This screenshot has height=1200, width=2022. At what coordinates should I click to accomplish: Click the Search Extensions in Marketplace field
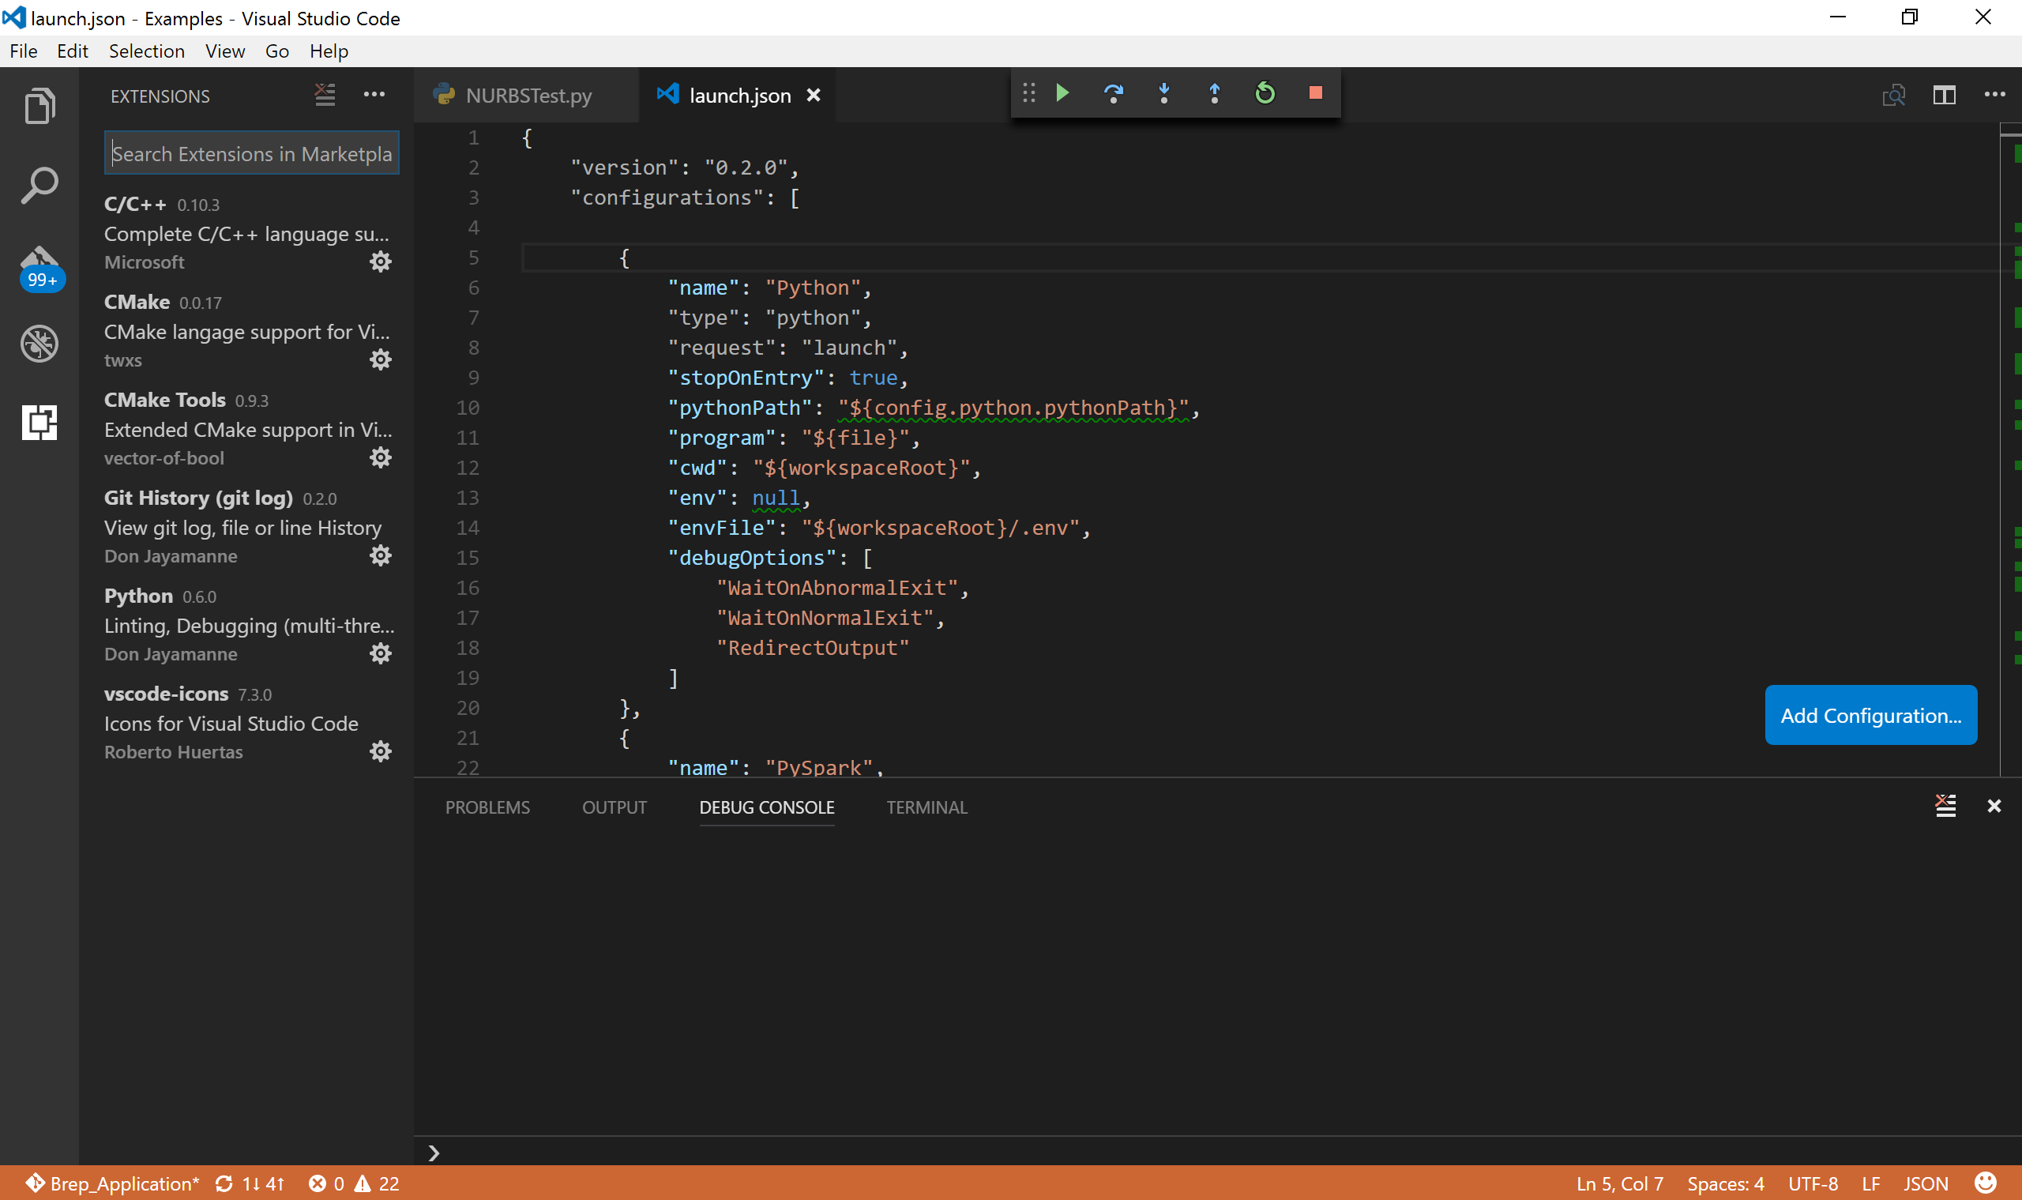(x=254, y=152)
